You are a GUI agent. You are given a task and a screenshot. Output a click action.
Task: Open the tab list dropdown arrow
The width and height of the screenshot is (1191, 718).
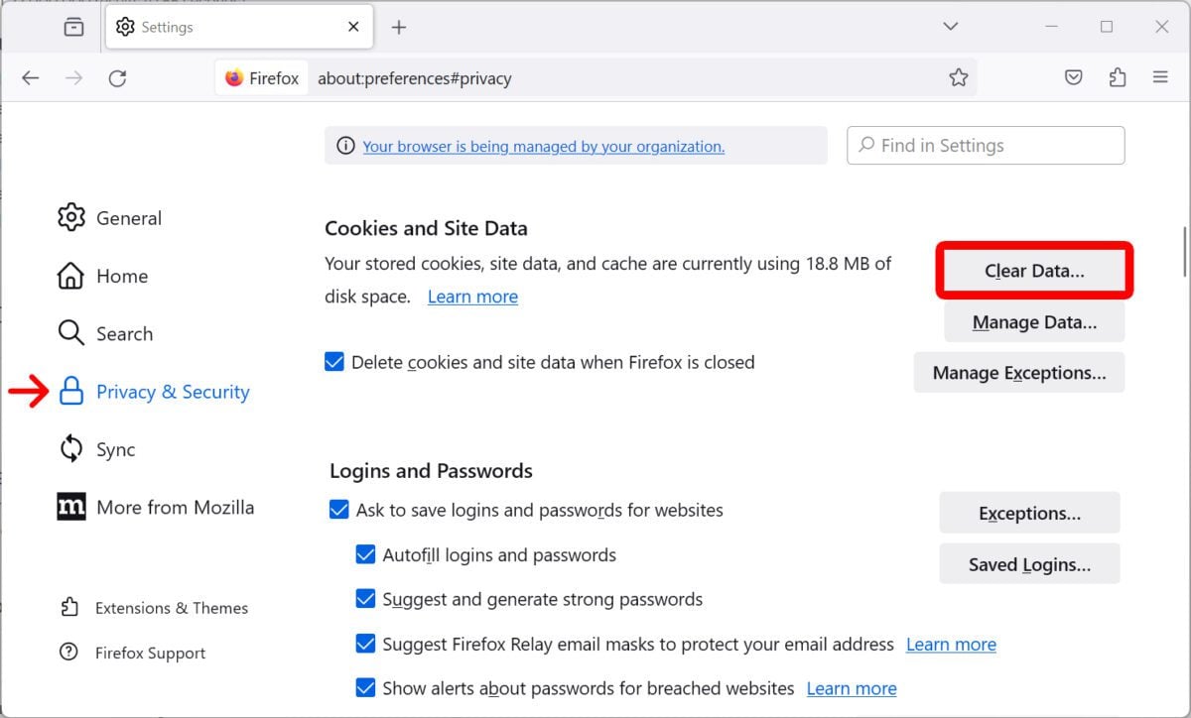950,27
